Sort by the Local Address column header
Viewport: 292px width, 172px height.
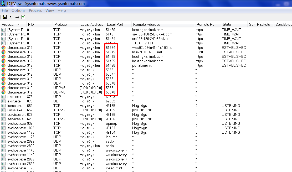tap(92, 24)
